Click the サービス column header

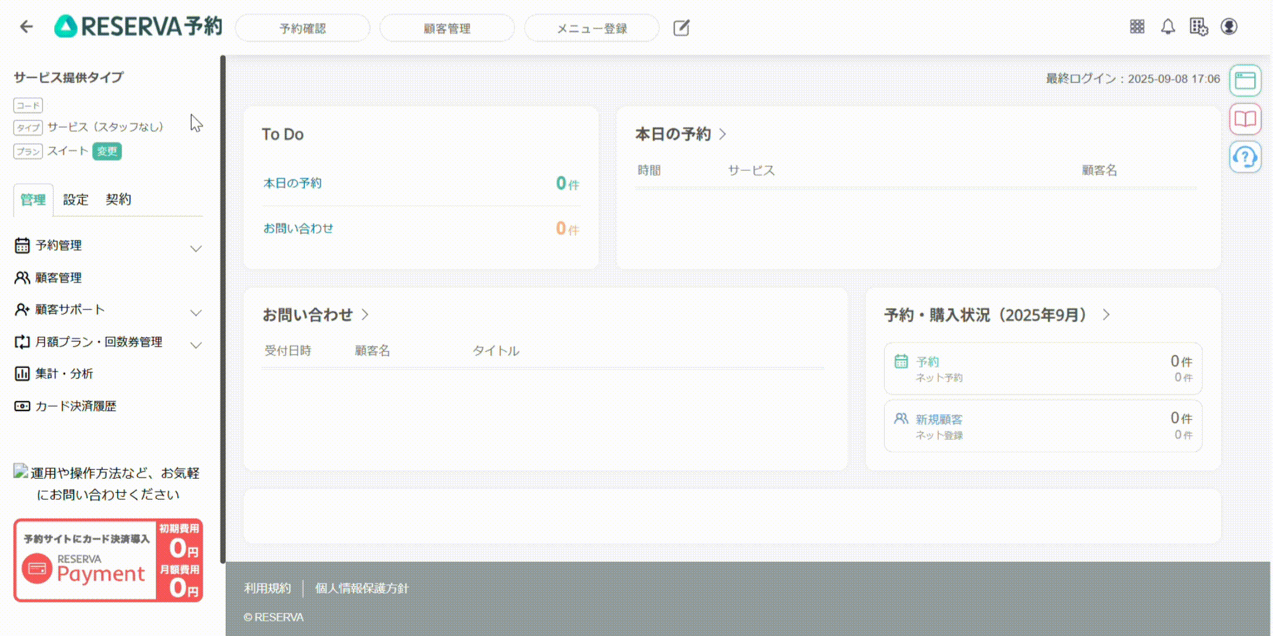[751, 170]
